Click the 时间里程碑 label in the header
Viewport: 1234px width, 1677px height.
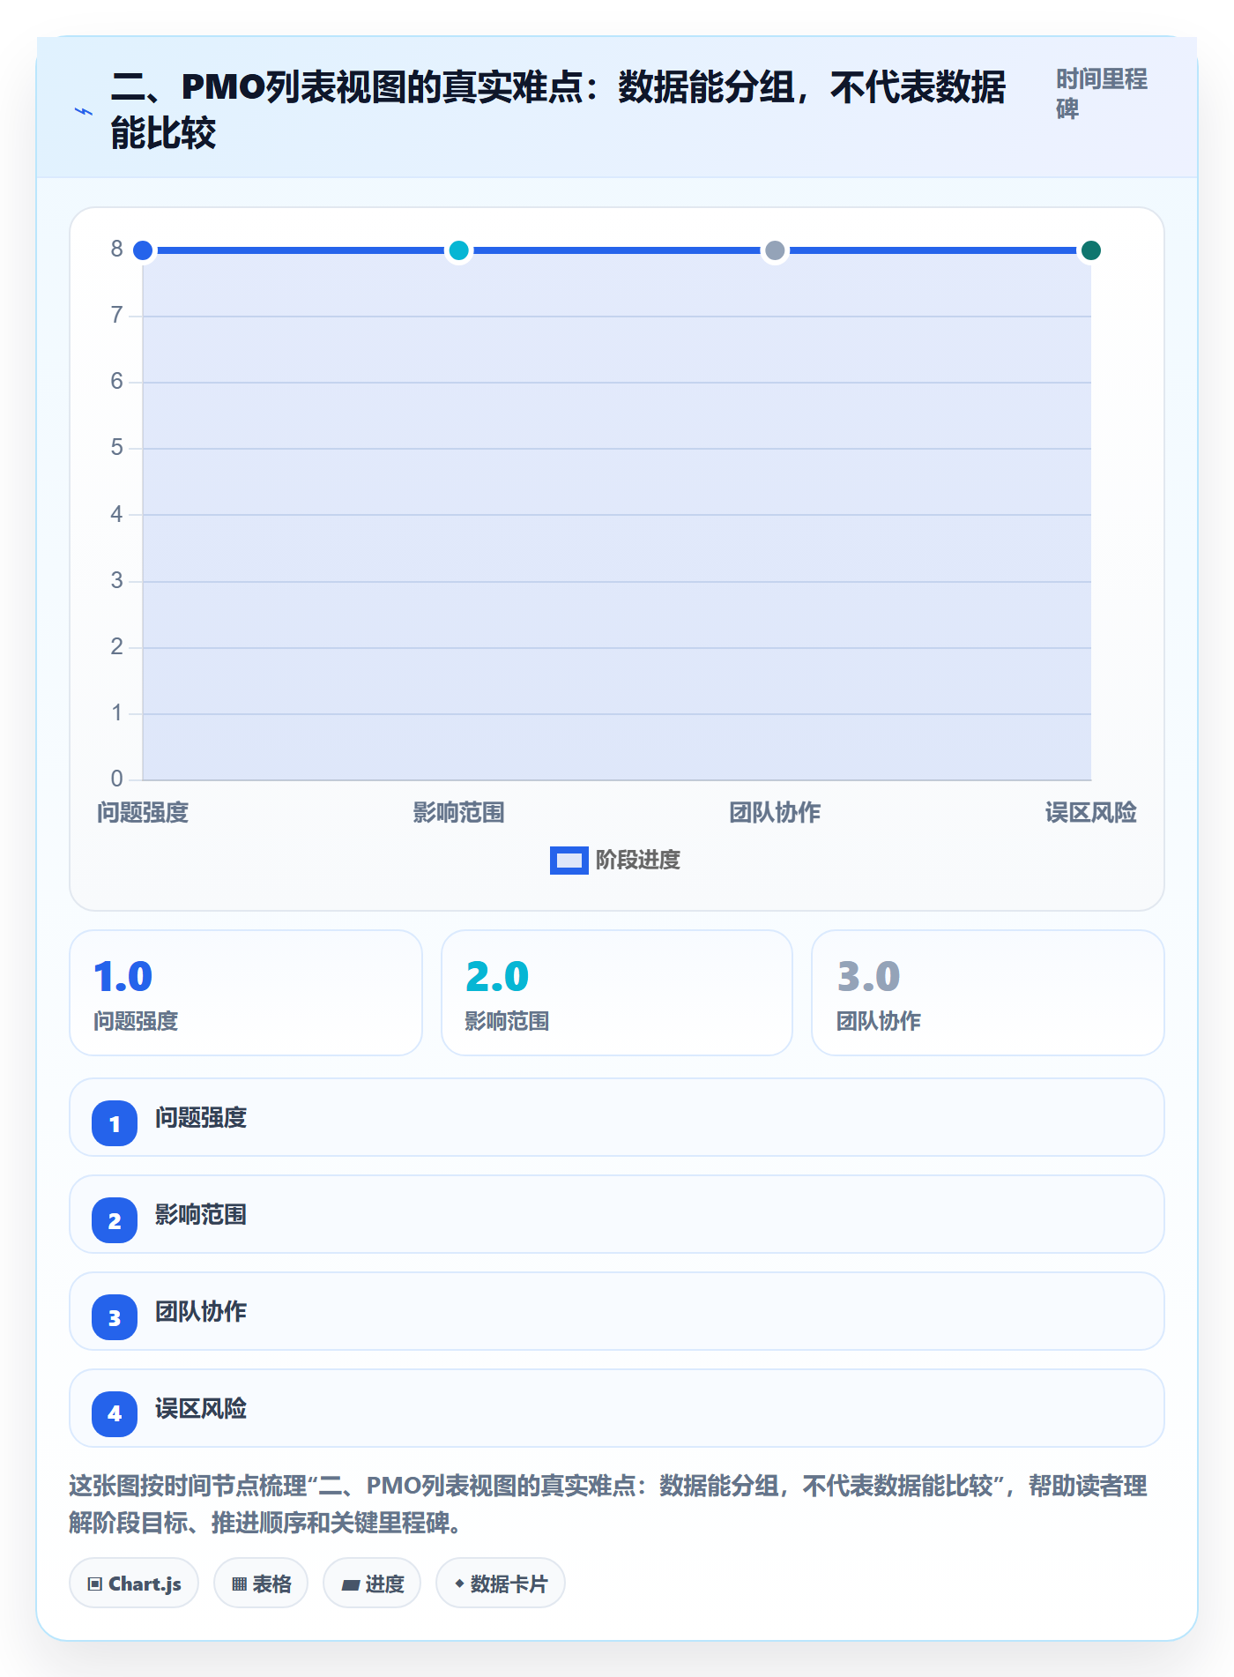coord(1102,93)
